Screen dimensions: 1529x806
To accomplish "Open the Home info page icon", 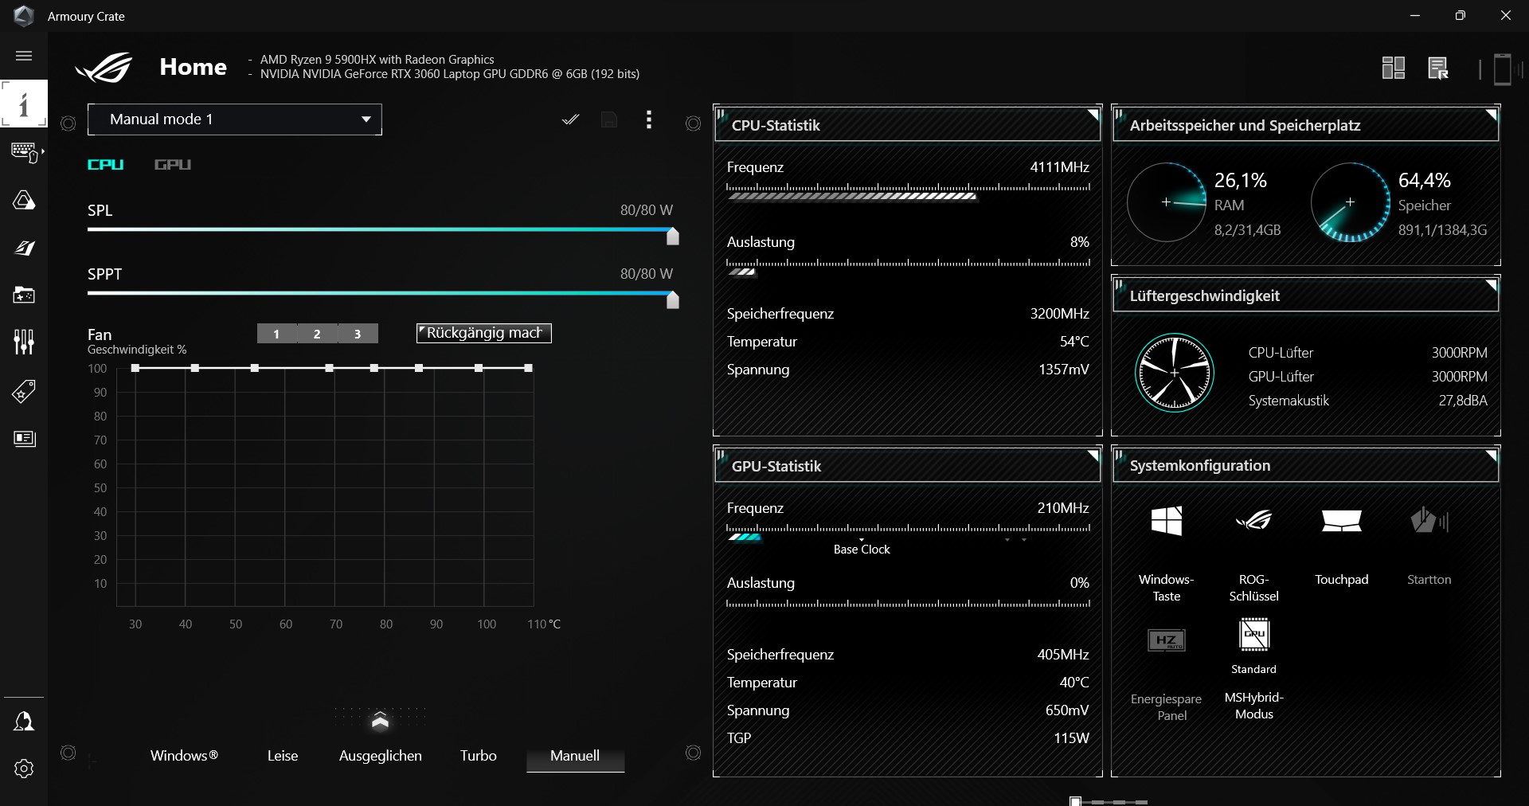I will coord(24,104).
